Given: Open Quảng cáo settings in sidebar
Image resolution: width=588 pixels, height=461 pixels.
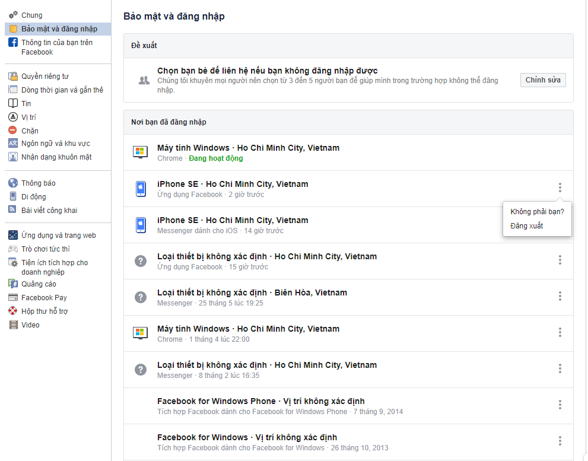Looking at the screenshot, I should pos(39,284).
